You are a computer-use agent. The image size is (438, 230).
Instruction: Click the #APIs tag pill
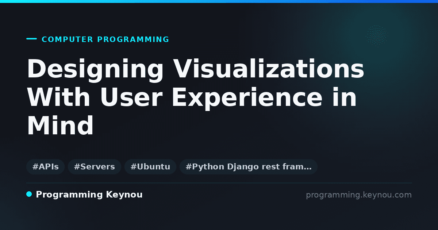[x=46, y=167]
